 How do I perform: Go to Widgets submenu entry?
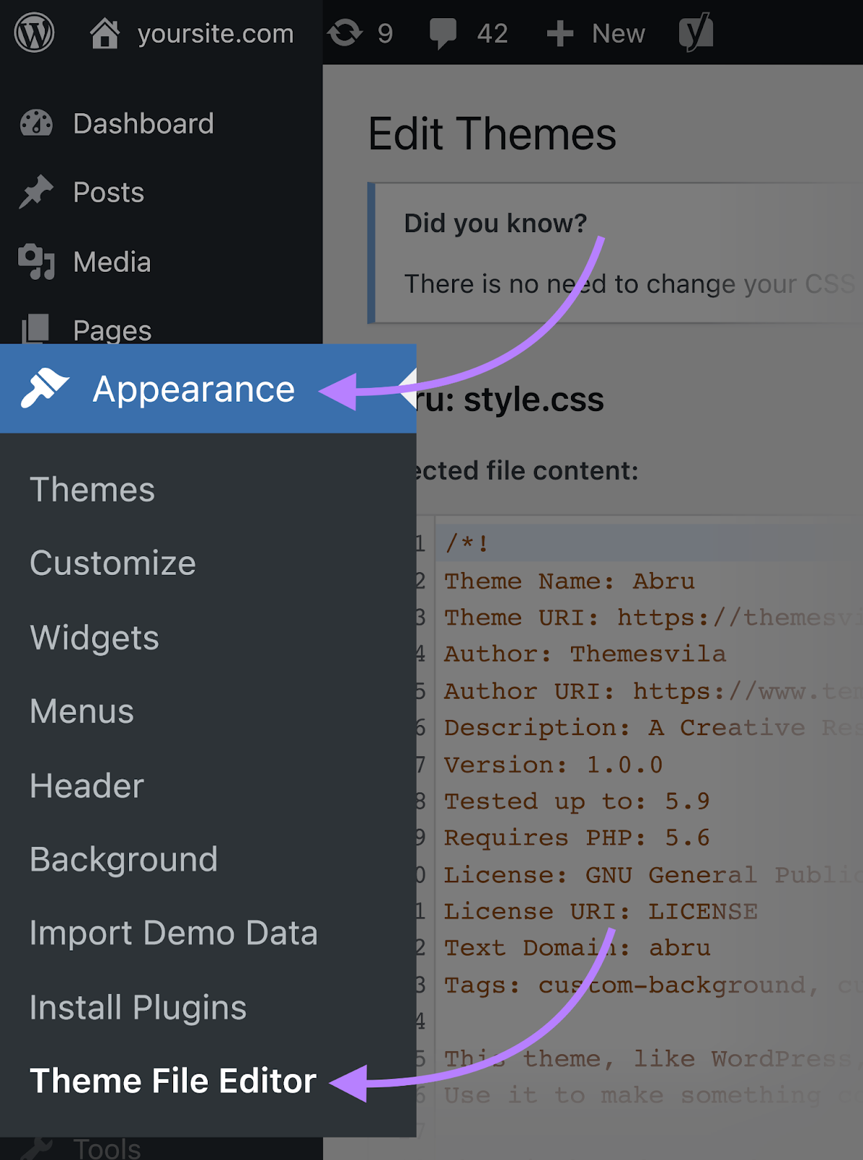[x=94, y=638]
